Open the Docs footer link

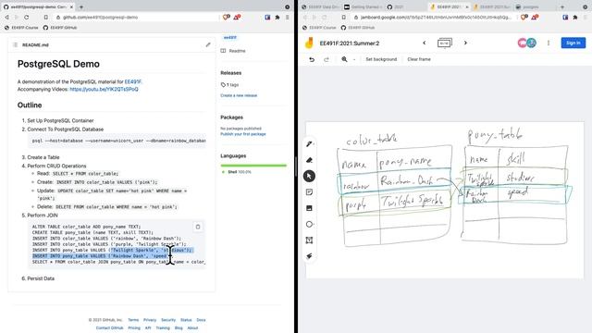[x=201, y=320]
